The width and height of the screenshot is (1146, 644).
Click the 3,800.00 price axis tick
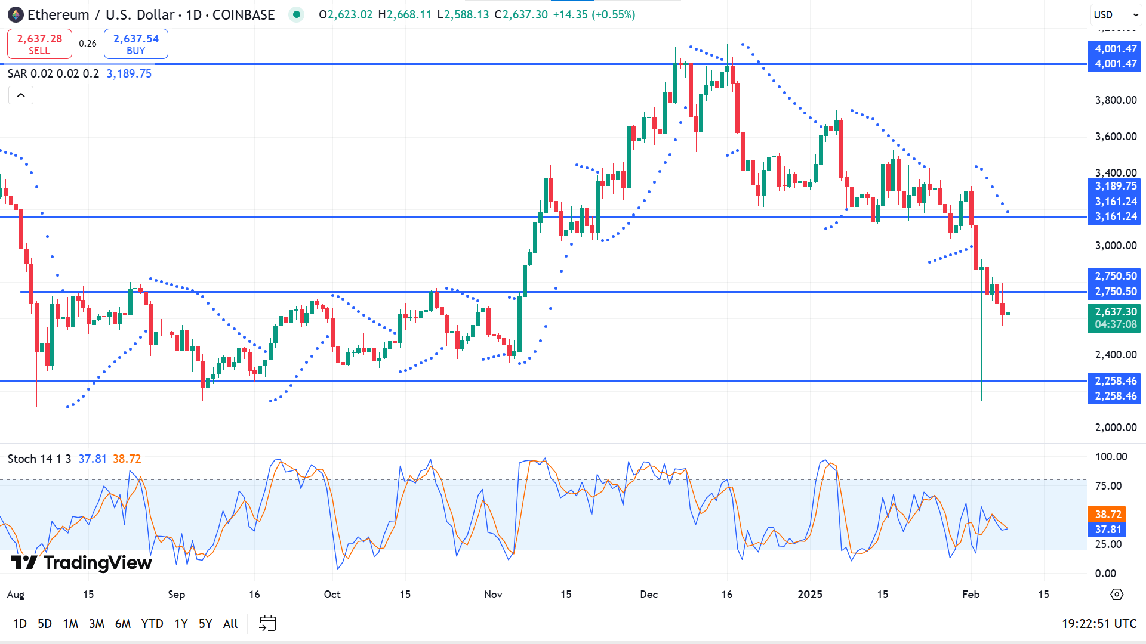(1116, 100)
